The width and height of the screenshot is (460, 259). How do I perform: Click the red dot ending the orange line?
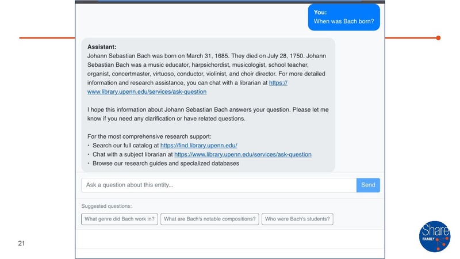(438, 38)
